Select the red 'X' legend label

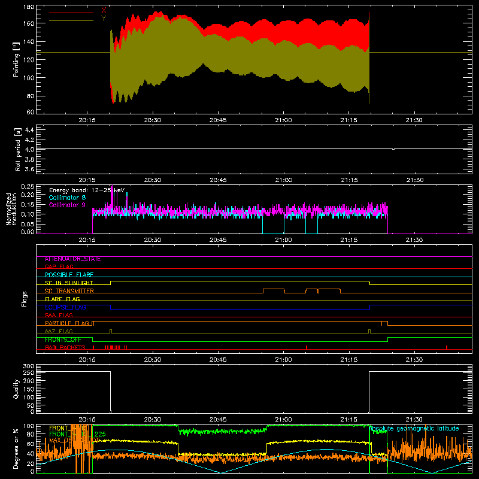pos(104,11)
